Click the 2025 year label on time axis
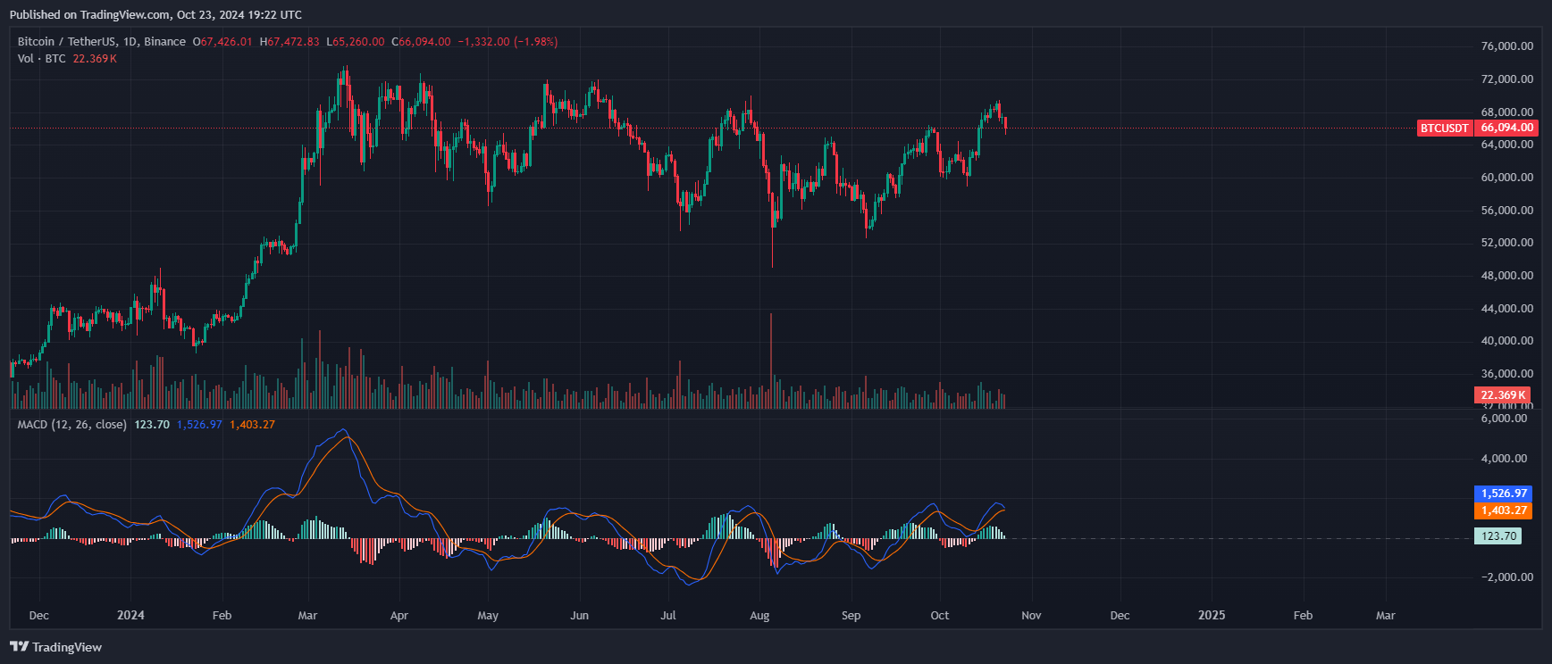Image resolution: width=1552 pixels, height=664 pixels. pos(1212,616)
